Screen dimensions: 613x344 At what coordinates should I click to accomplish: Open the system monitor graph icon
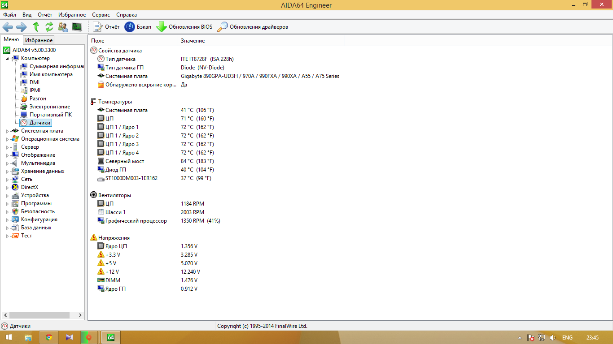(77, 27)
